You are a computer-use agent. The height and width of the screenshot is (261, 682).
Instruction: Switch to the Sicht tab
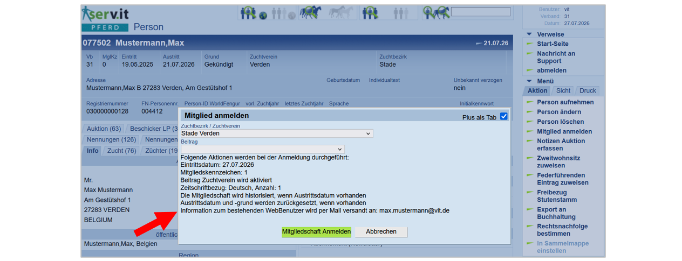[563, 90]
